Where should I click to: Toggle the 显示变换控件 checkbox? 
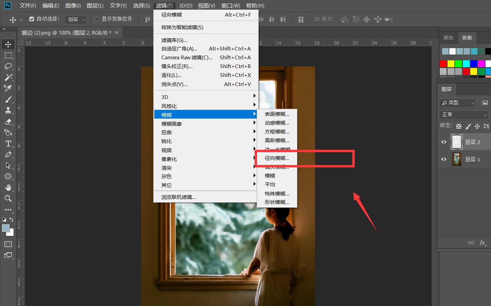(x=97, y=19)
